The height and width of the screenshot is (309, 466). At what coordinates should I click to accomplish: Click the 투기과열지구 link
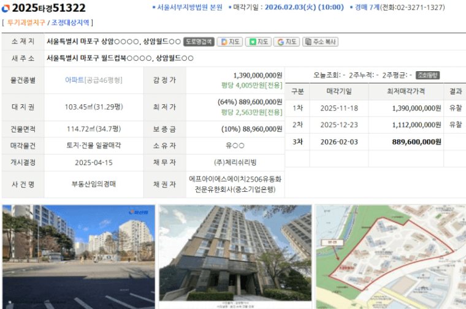click(x=26, y=23)
